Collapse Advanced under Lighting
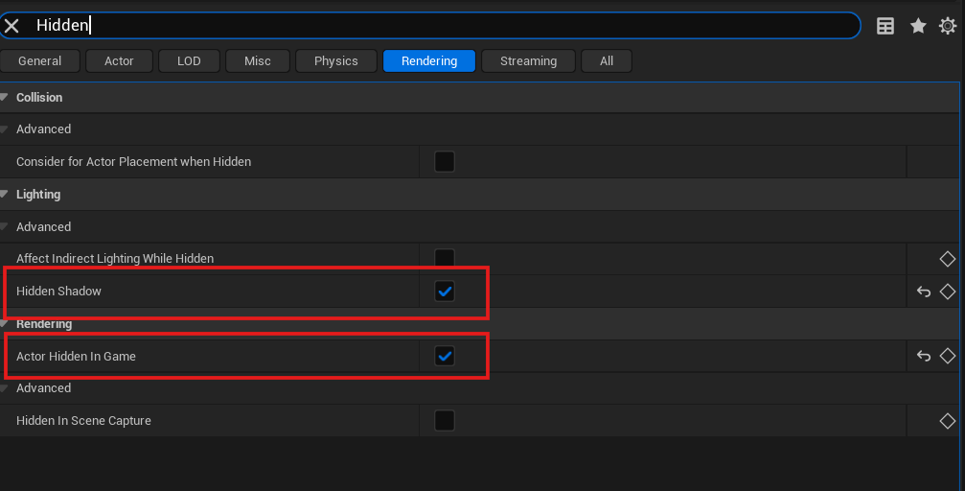This screenshot has width=965, height=491. coord(4,226)
